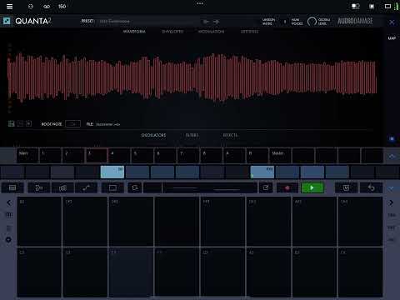Switch to the Envelopes tab
Viewport: 400px width, 300px height.
[172, 32]
